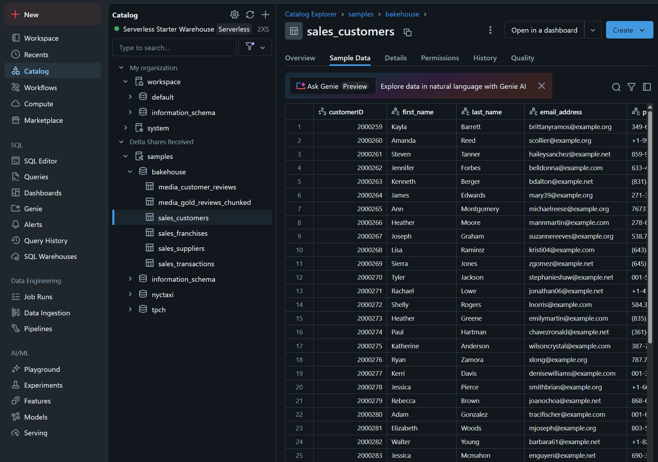The image size is (658, 462).
Task: Filter the sample data rows
Action: [x=631, y=87]
